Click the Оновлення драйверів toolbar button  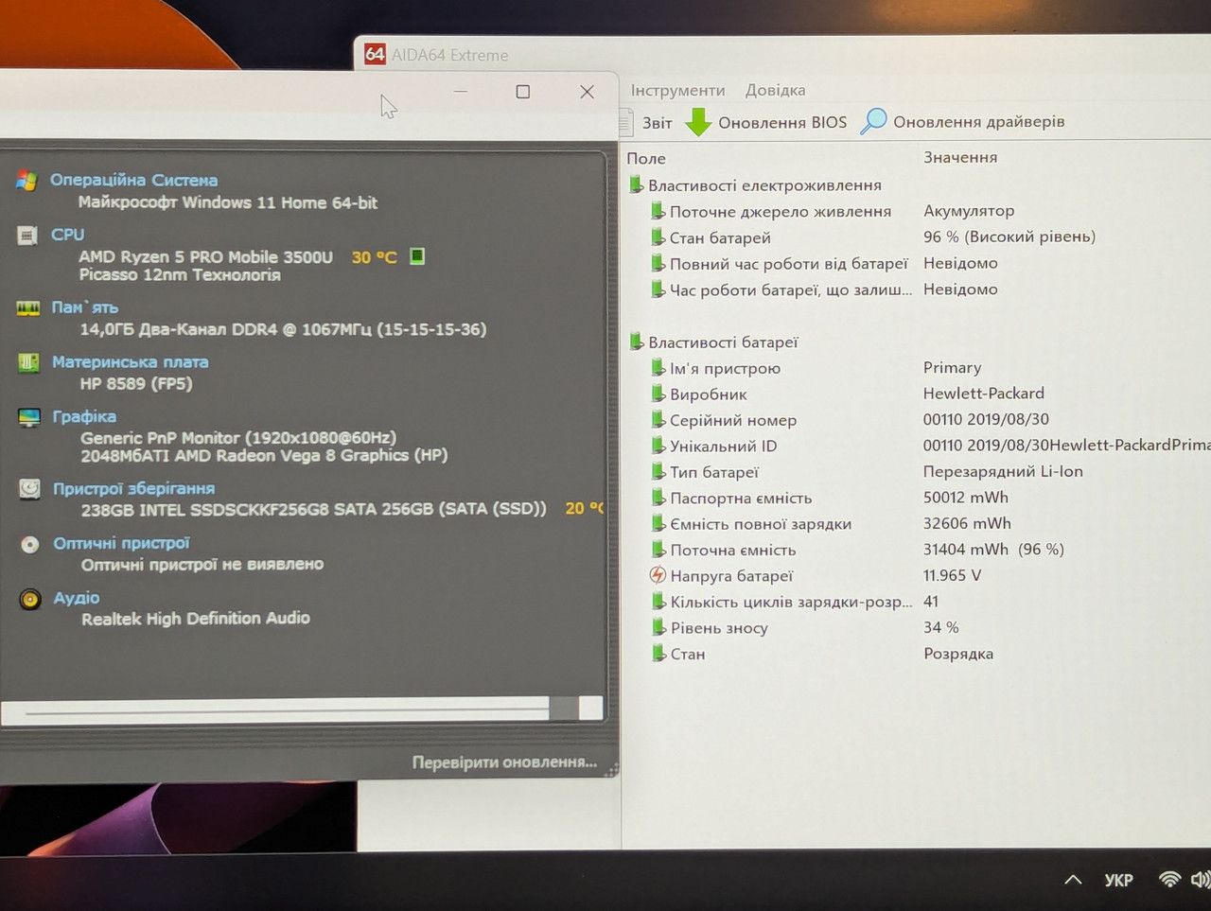[963, 121]
